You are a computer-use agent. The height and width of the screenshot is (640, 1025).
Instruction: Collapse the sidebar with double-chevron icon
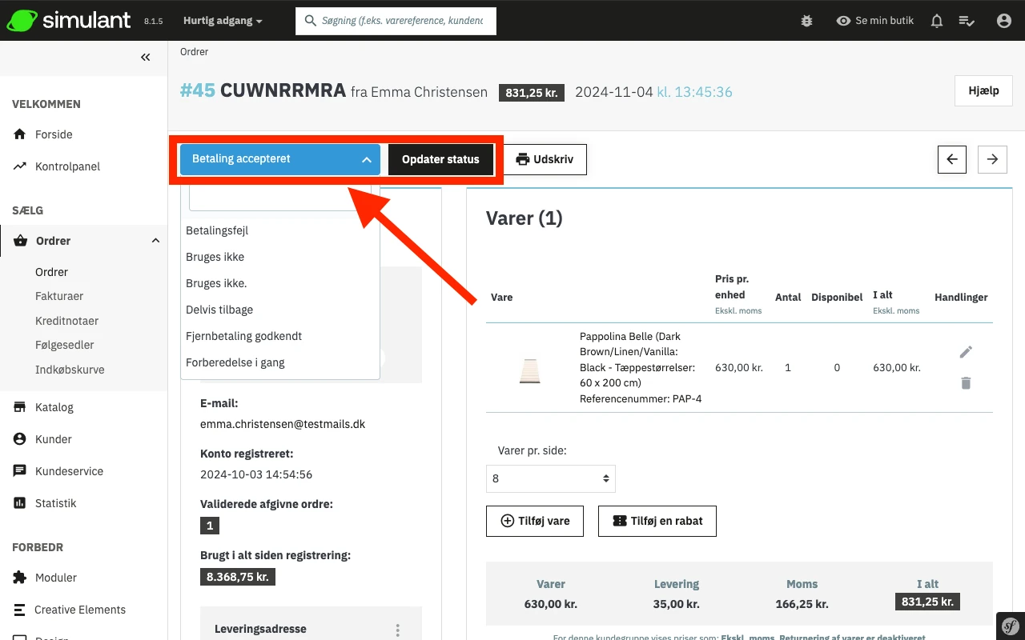click(145, 57)
